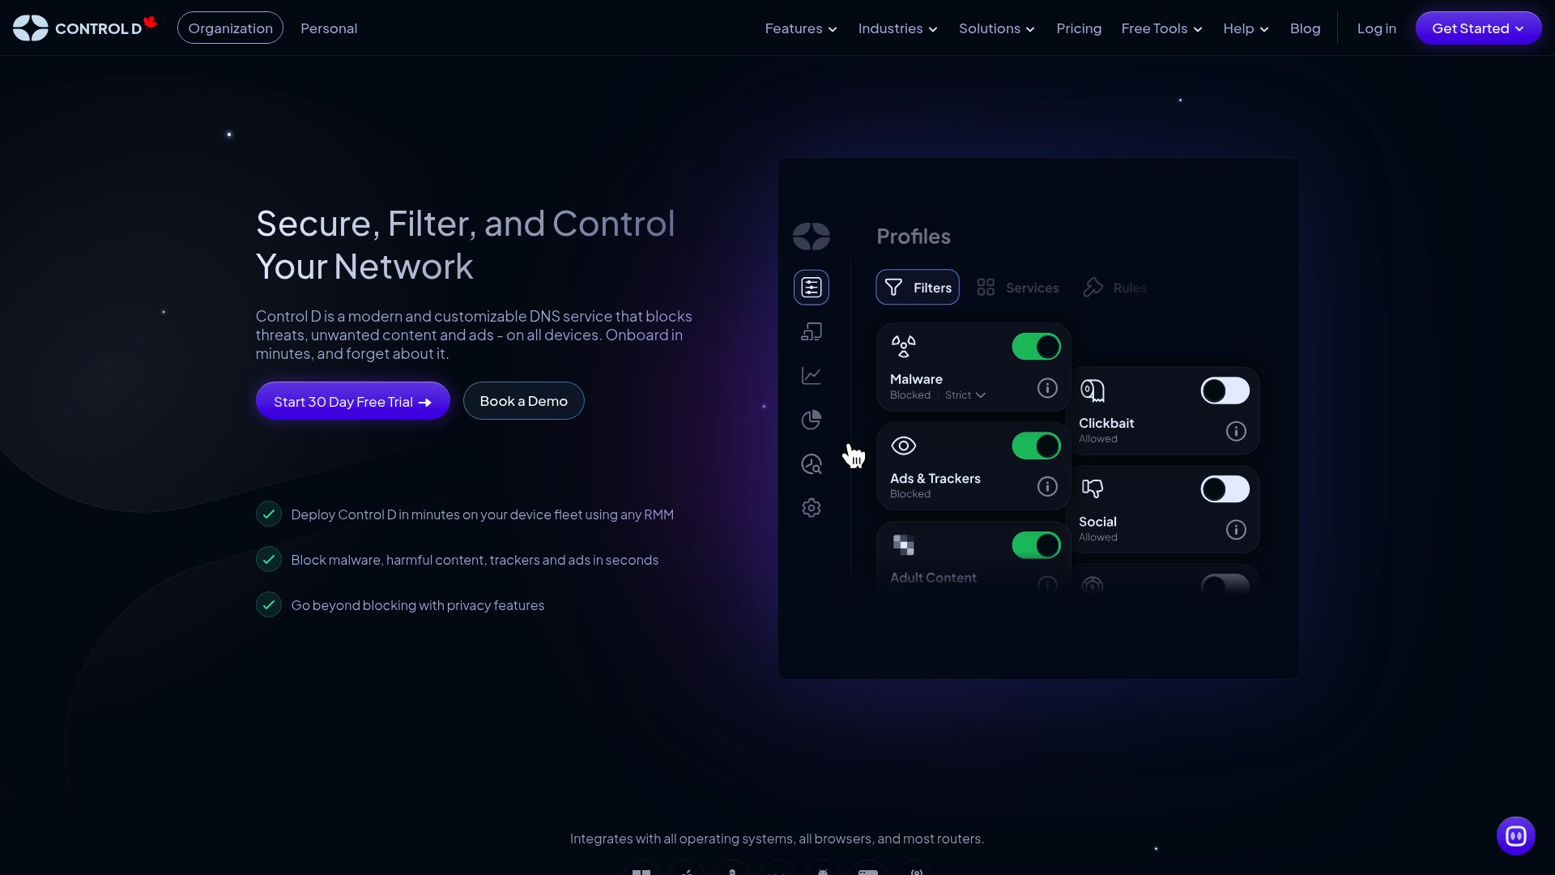
Task: Switch to the Rules tab
Action: (1115, 288)
